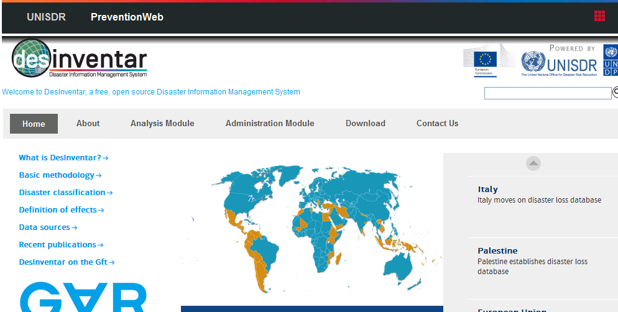Open the Palestine news headline

497,250
